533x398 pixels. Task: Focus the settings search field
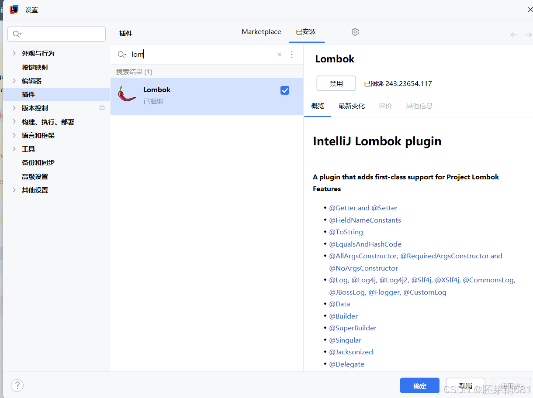pos(57,34)
